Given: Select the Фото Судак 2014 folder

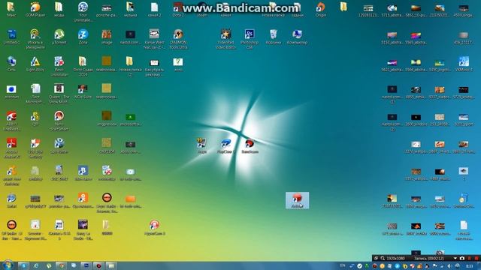Looking at the screenshot, I should point(83,66).
